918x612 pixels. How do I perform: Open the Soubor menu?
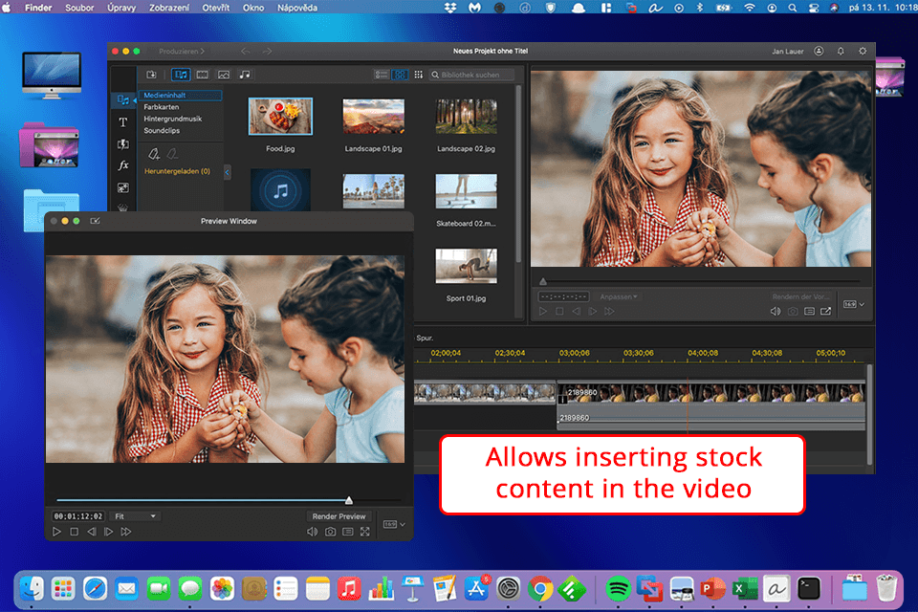pos(79,8)
